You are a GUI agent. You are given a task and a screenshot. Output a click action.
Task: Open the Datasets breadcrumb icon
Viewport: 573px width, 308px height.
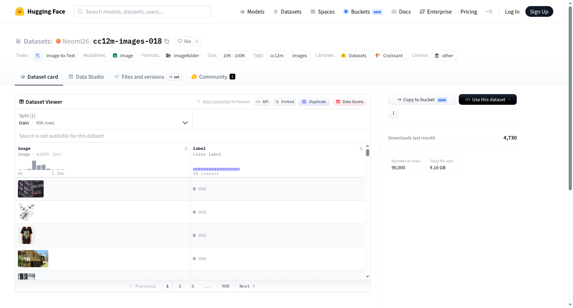point(18,41)
